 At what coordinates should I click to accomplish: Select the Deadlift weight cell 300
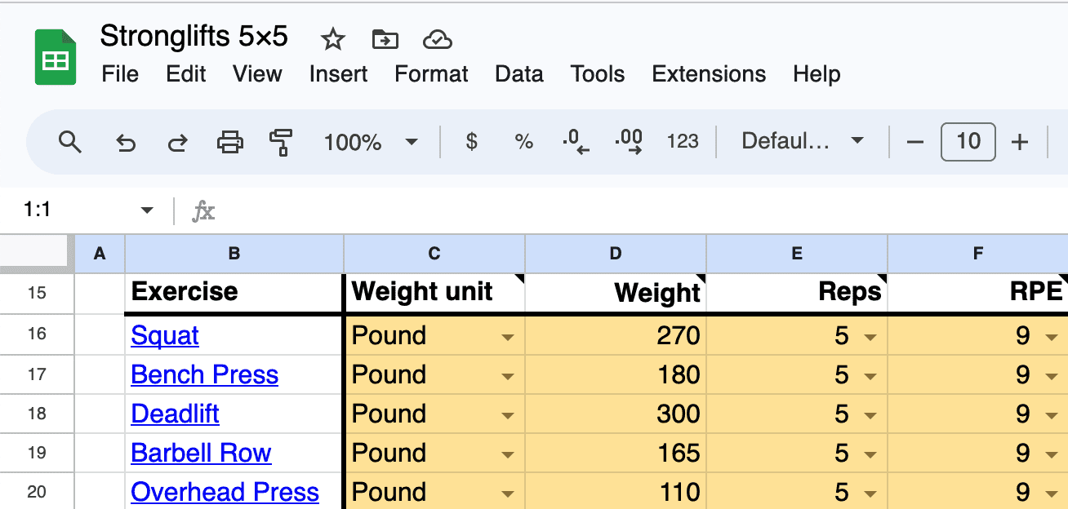click(x=616, y=414)
